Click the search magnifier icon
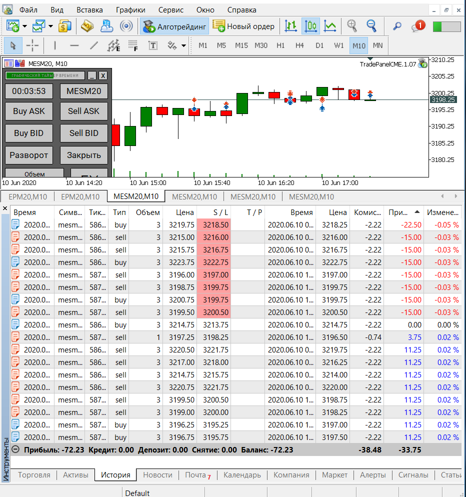The image size is (466, 497). 397,26
